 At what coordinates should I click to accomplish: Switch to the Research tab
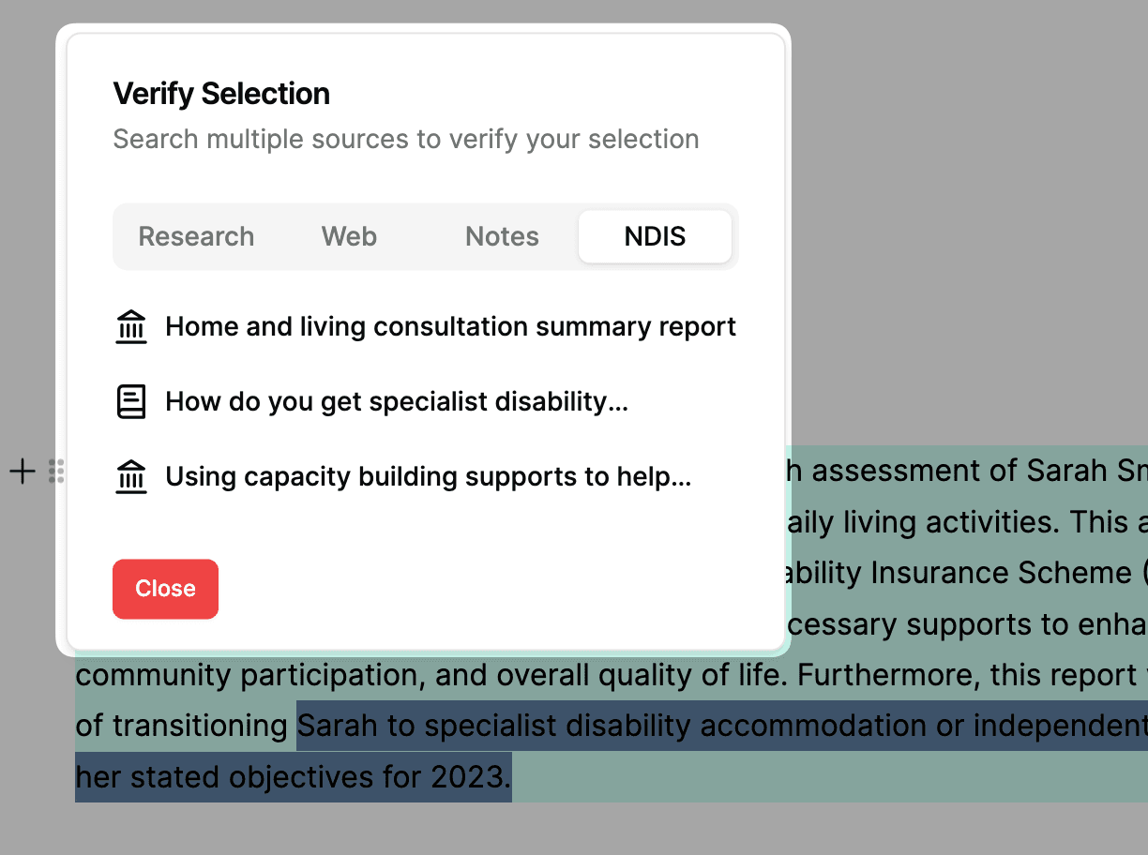[196, 236]
